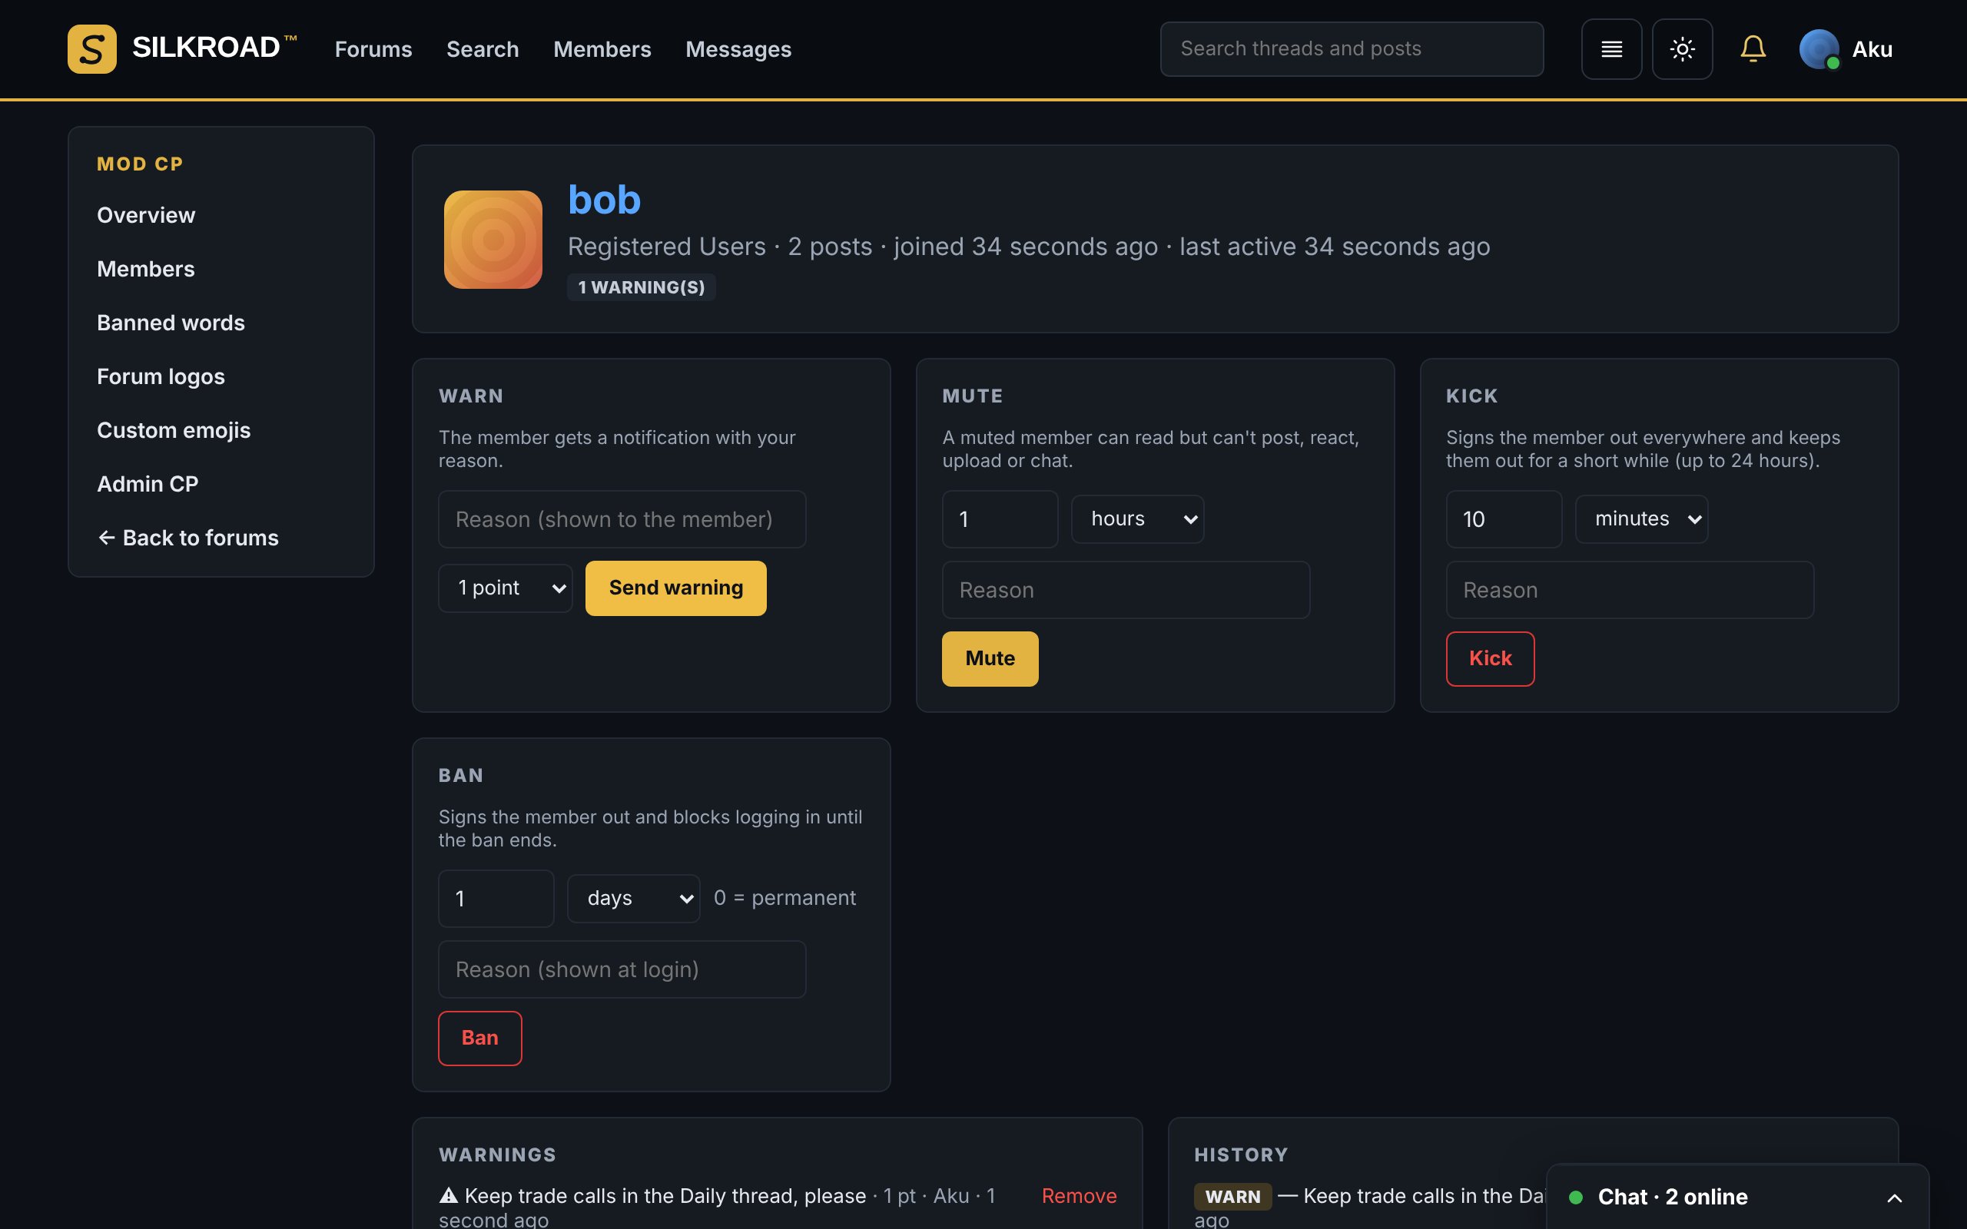The height and width of the screenshot is (1229, 1967).
Task: Click the ban duration number field
Action: (x=496, y=898)
